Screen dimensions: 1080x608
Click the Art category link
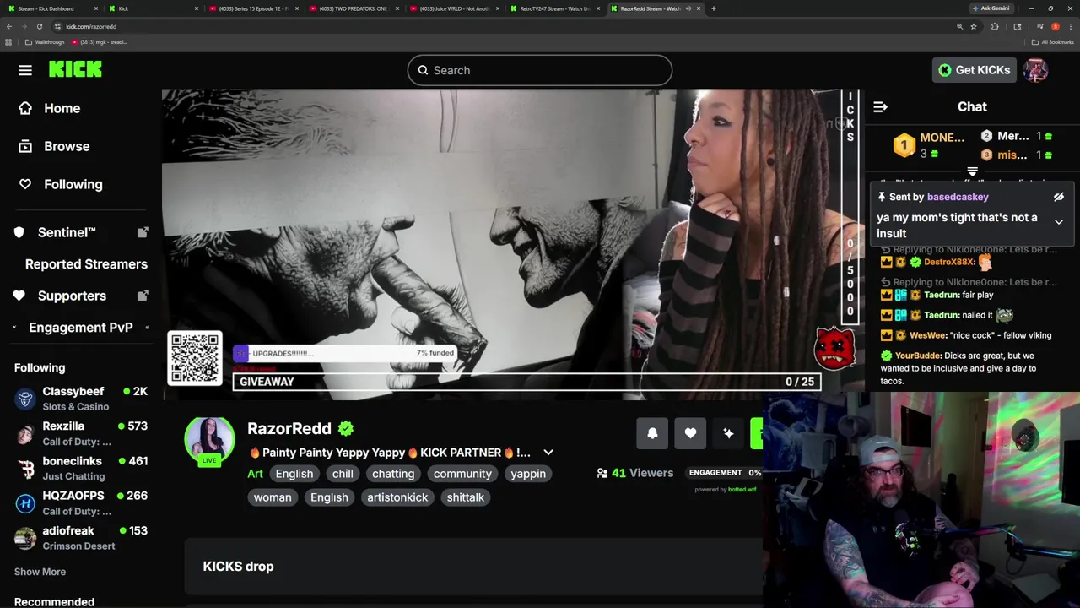click(255, 474)
